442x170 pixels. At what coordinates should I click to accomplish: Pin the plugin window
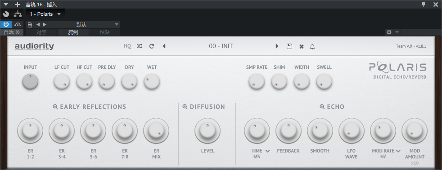(424, 4)
